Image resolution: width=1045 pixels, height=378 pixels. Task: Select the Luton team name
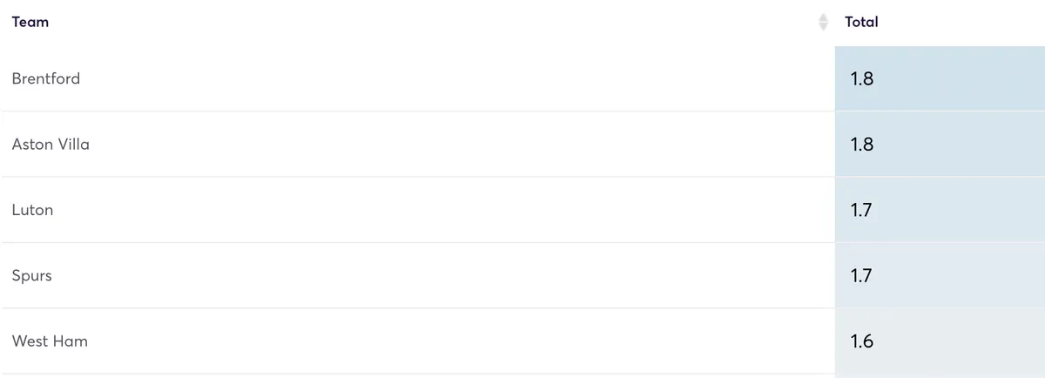[x=32, y=210]
